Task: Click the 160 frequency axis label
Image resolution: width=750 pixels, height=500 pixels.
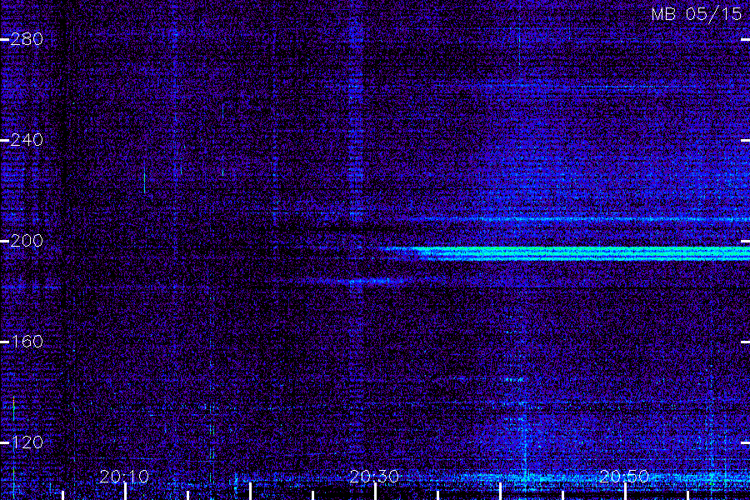Action: (x=27, y=342)
